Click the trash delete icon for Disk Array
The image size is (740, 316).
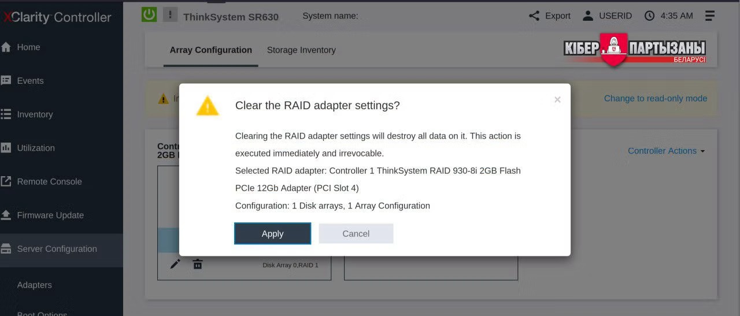point(198,264)
